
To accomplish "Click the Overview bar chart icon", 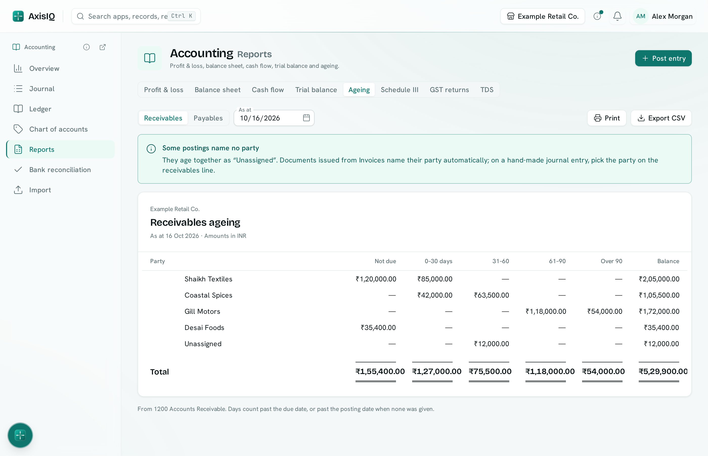I will (x=18, y=68).
